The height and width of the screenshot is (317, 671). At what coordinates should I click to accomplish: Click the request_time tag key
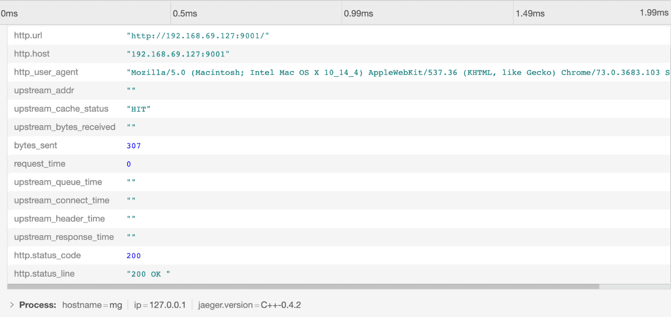[40, 164]
